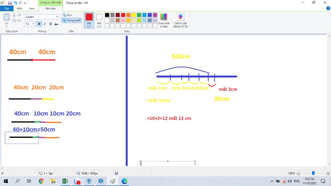
Task: Click the volume speaker tray icon
Action: click(289, 181)
